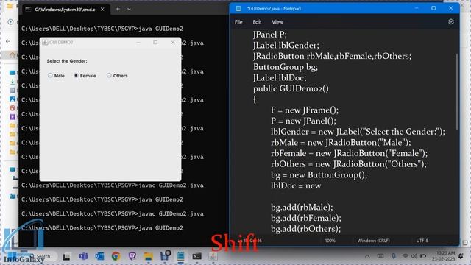The image size is (471, 265).
Task: Click the touch keyboard tray icon
Action: click(380, 256)
